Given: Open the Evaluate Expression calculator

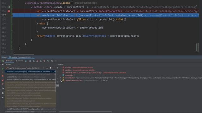Looking at the screenshot, I should [52, 61].
